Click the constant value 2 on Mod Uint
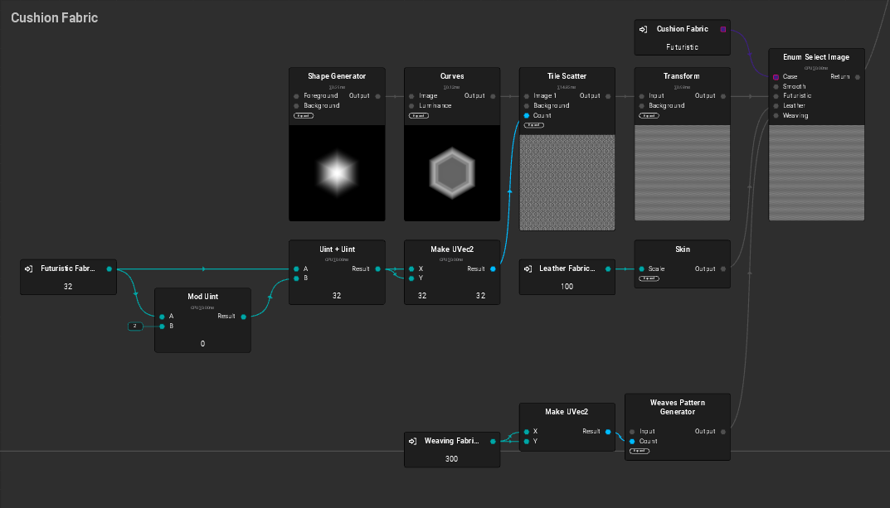This screenshot has height=508, width=890. click(x=136, y=326)
